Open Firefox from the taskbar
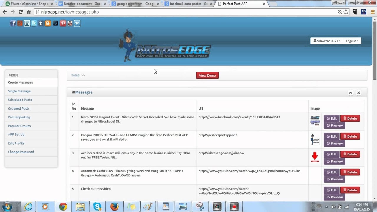 point(114,207)
